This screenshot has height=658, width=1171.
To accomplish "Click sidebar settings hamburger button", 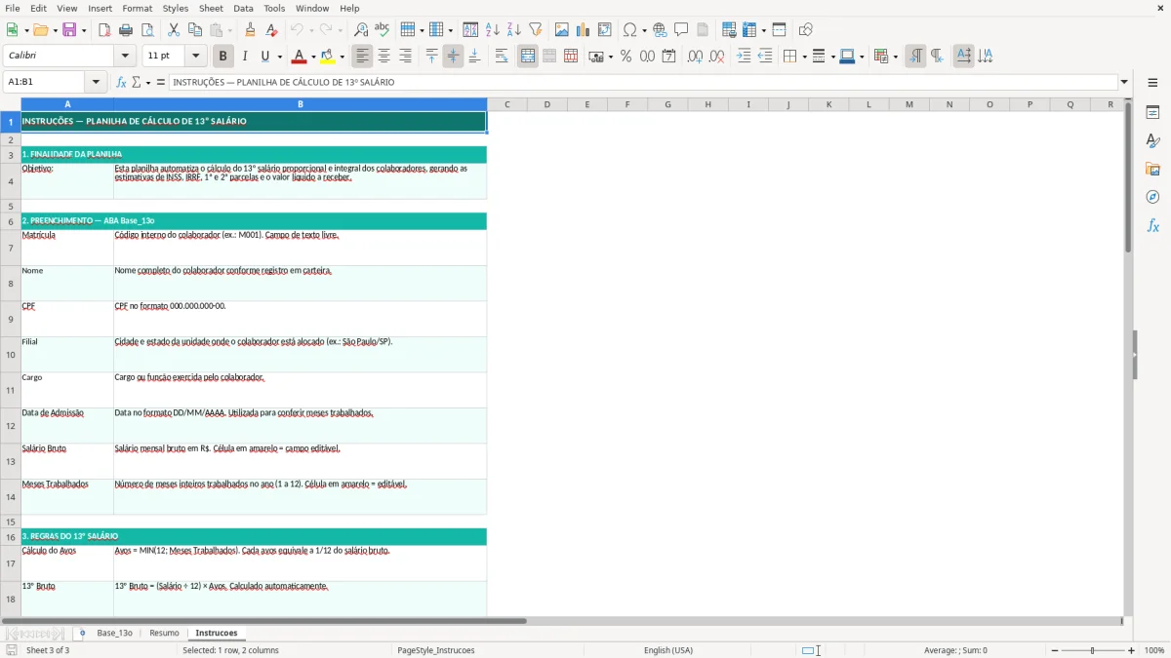I will coord(1152,83).
